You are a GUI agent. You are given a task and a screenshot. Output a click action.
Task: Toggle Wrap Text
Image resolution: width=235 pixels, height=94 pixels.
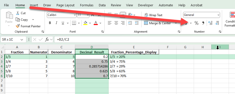pos(153,15)
